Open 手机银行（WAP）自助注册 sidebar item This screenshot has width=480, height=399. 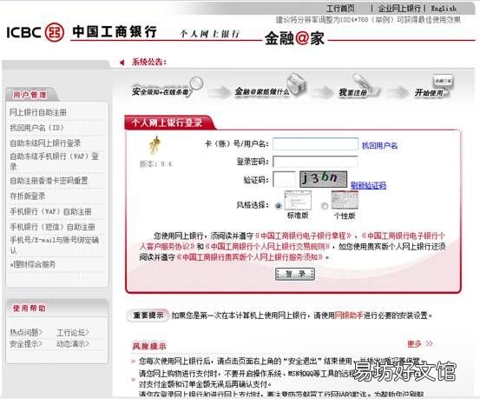[50, 211]
